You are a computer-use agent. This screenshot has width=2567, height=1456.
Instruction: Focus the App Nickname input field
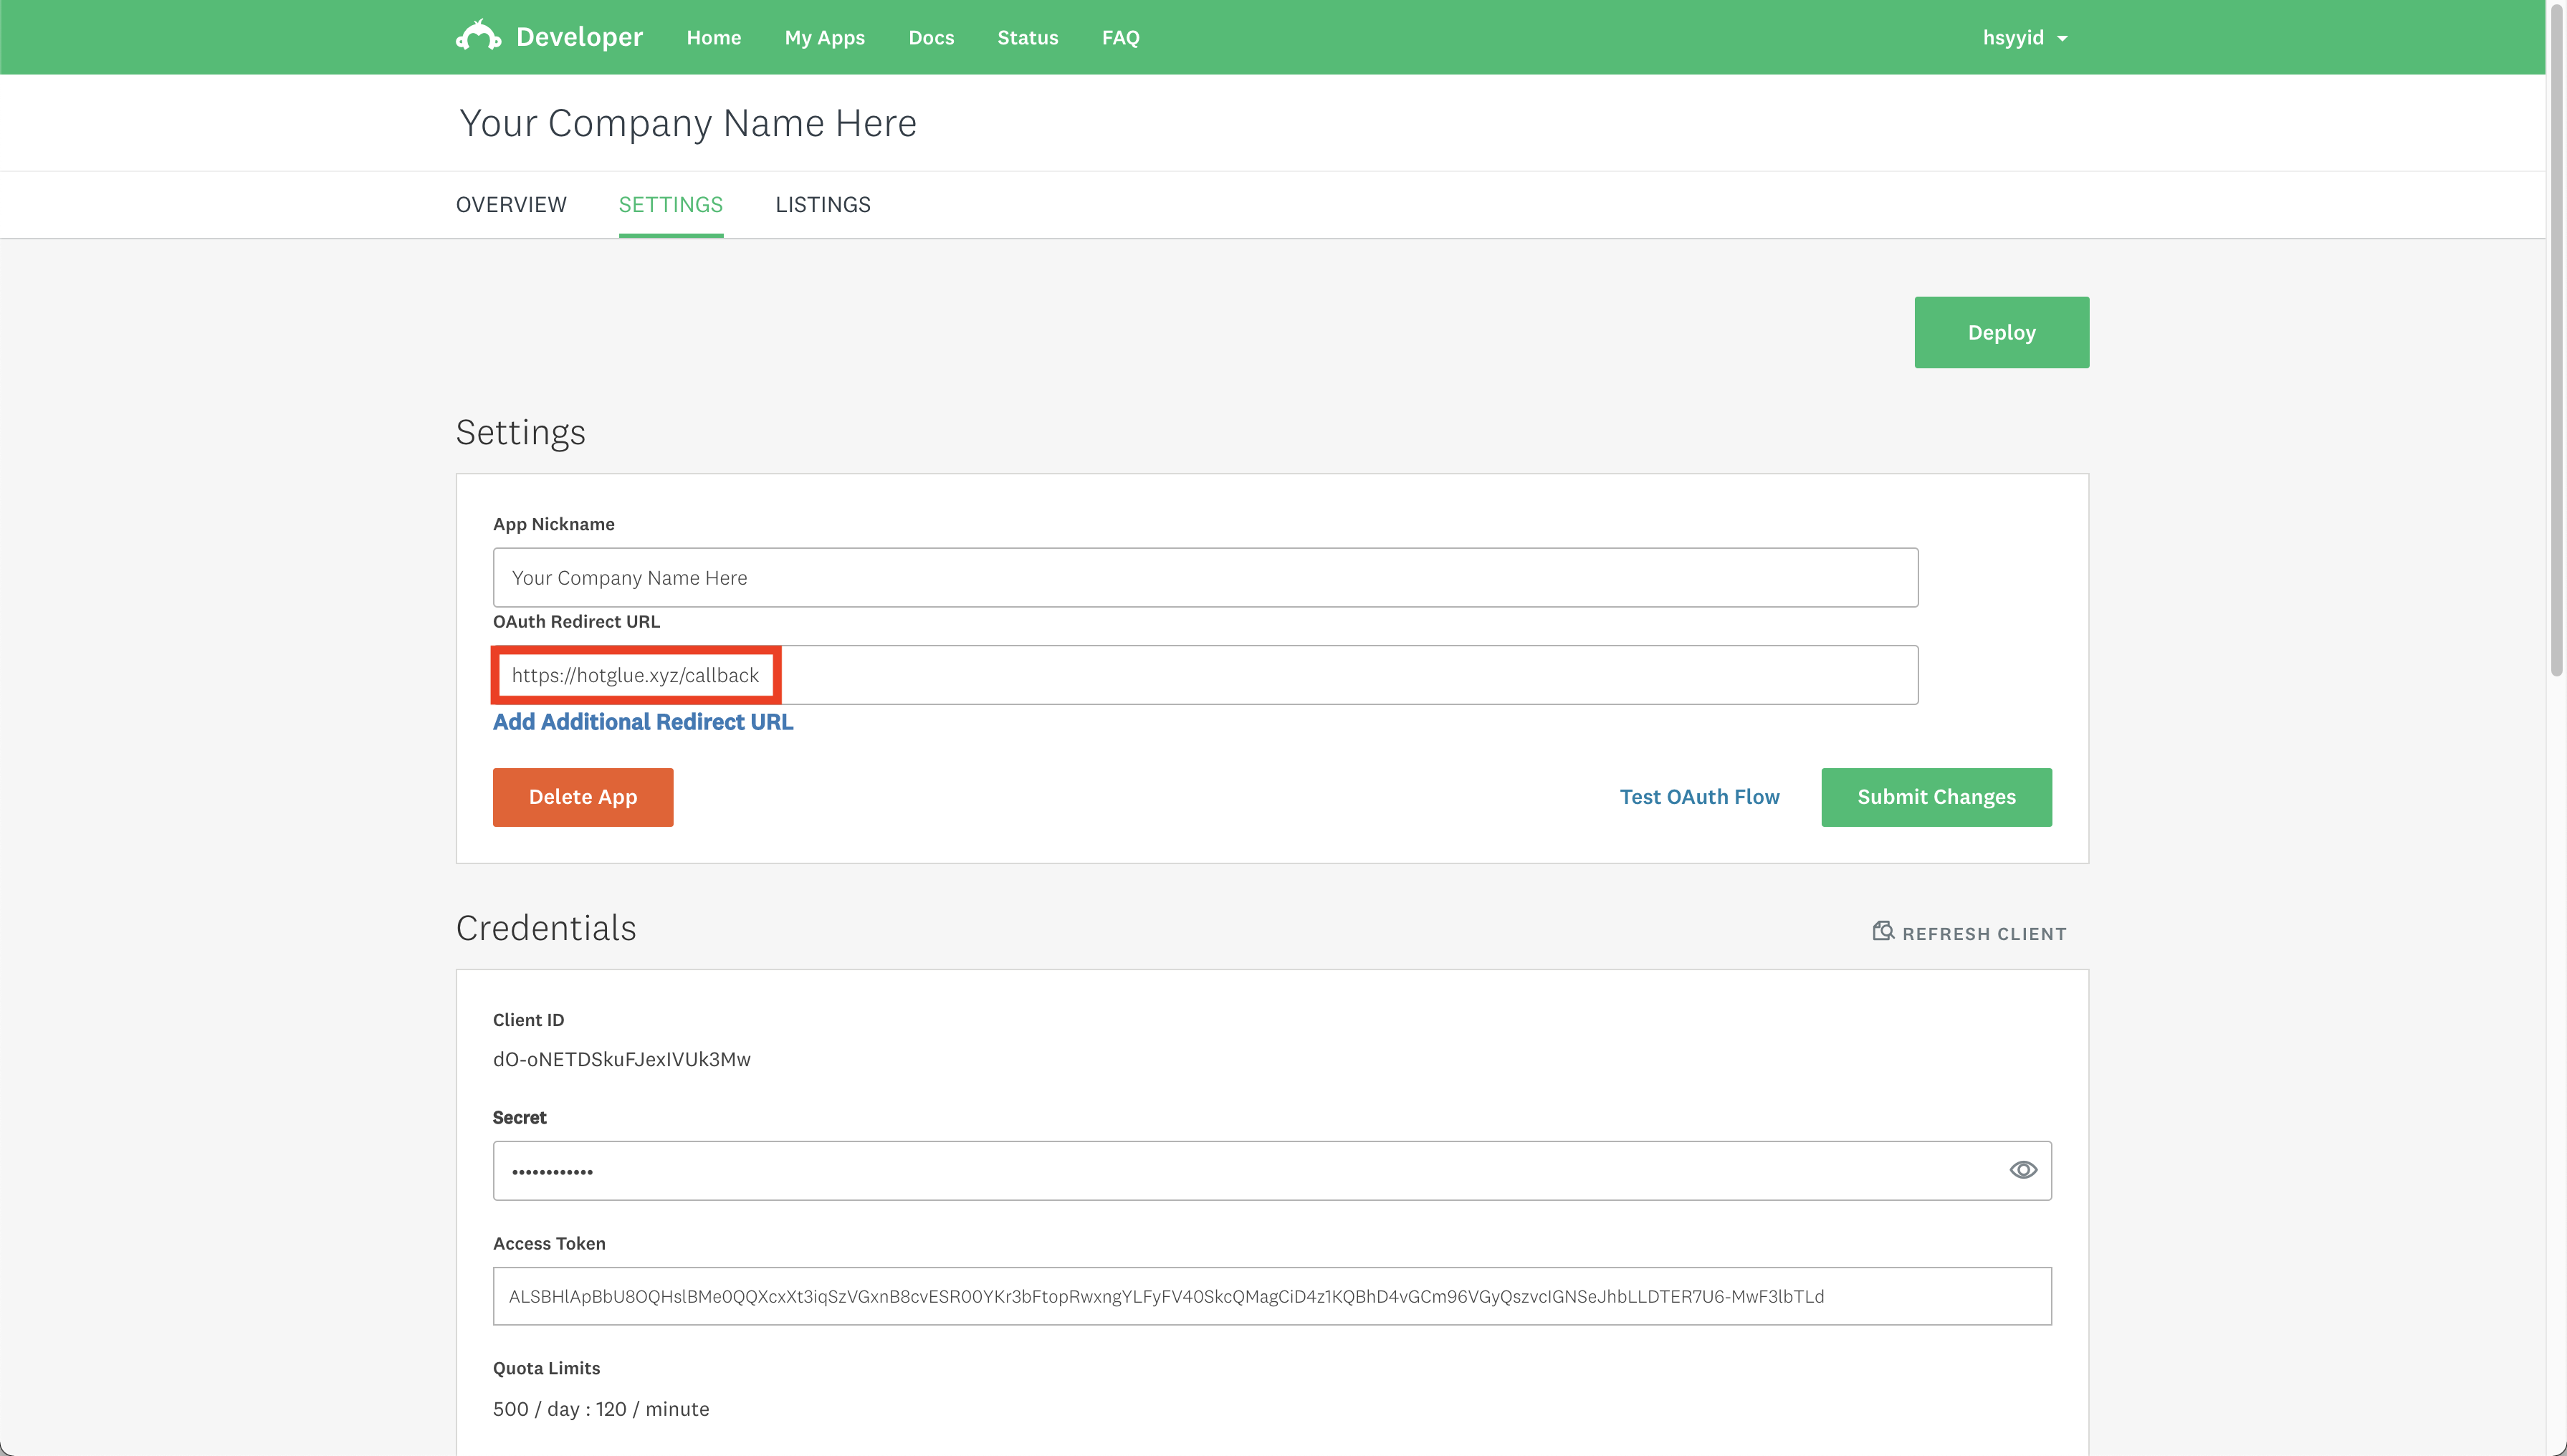(1204, 578)
